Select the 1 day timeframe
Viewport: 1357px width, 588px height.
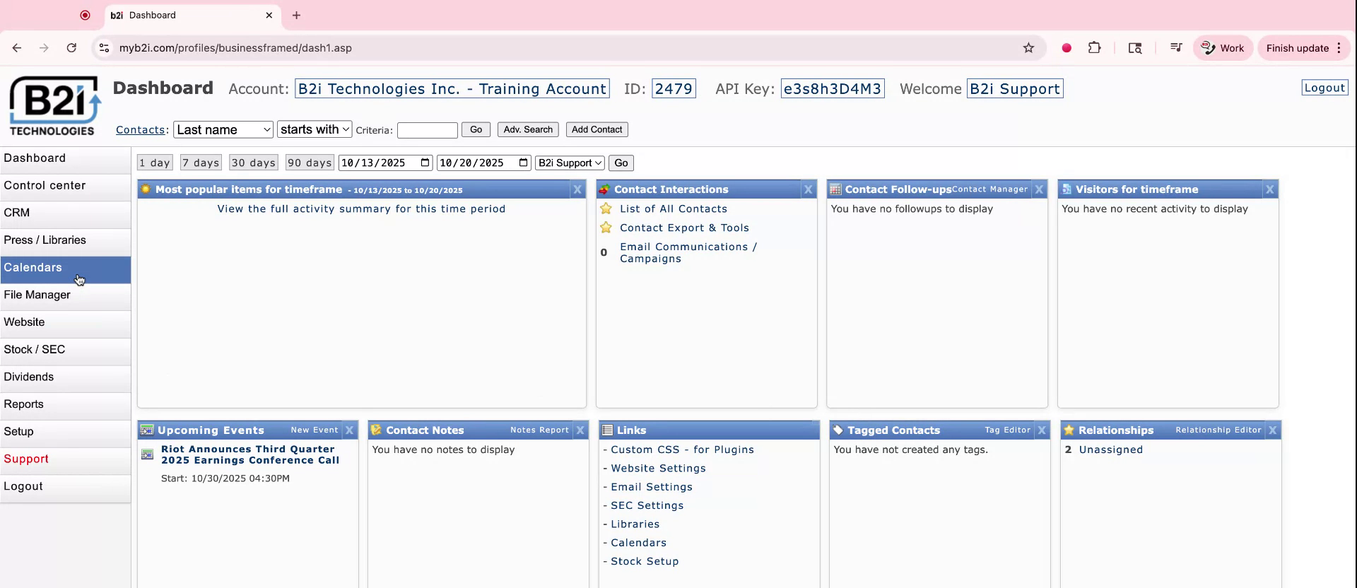tap(155, 163)
